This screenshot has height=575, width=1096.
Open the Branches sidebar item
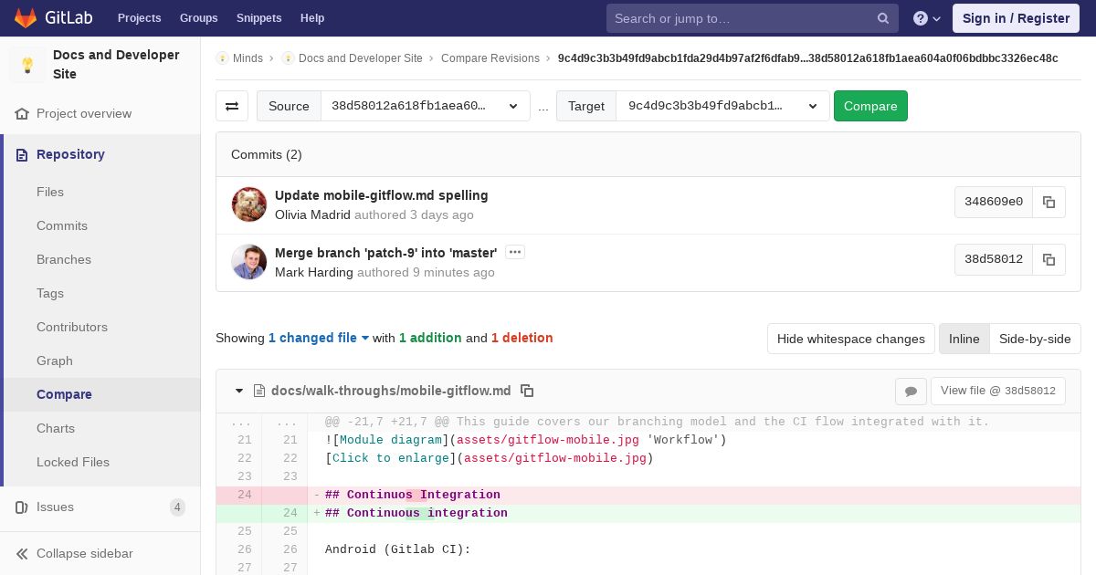click(x=64, y=259)
